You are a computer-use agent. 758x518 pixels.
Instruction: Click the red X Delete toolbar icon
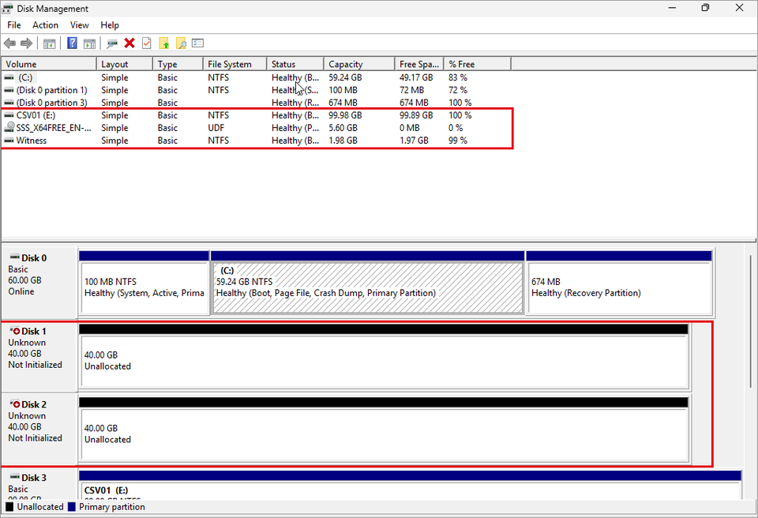click(x=129, y=43)
